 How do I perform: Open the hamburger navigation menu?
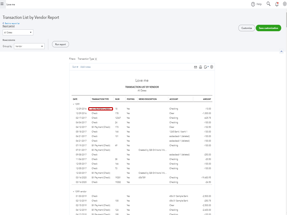(x=2, y=4)
